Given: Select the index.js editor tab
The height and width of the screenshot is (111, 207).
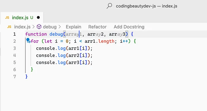Looking at the screenshot, I should [22, 17].
